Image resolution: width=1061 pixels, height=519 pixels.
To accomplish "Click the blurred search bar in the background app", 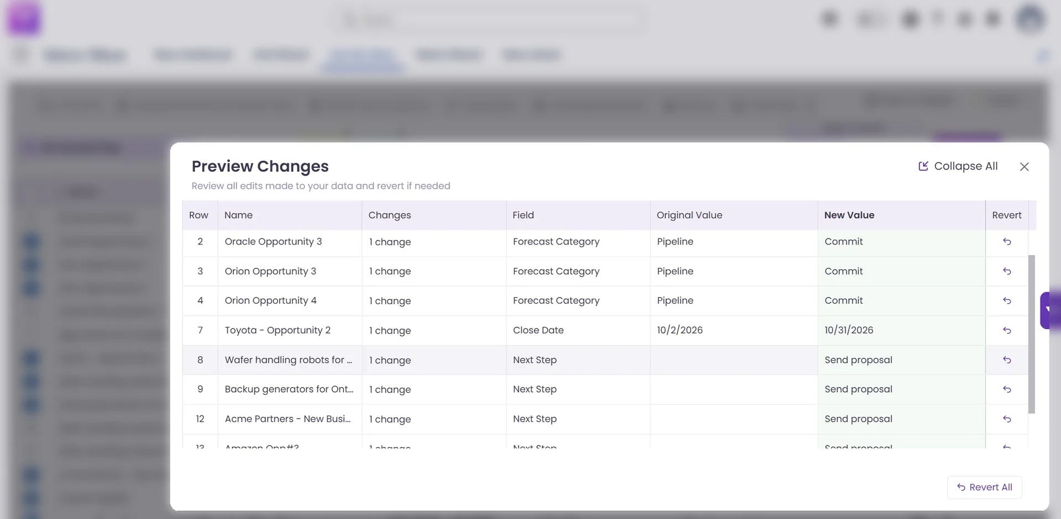I will pyautogui.click(x=489, y=20).
